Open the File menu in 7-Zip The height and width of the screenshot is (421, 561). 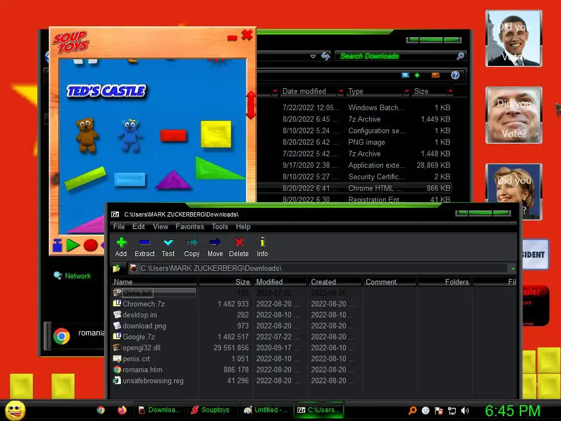[119, 226]
